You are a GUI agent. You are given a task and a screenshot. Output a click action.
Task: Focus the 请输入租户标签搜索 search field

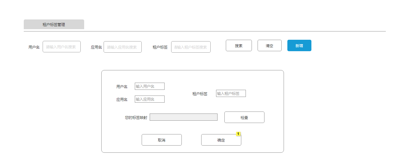191,47
